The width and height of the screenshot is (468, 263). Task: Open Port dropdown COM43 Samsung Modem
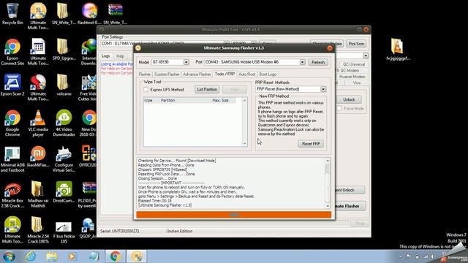[302, 62]
